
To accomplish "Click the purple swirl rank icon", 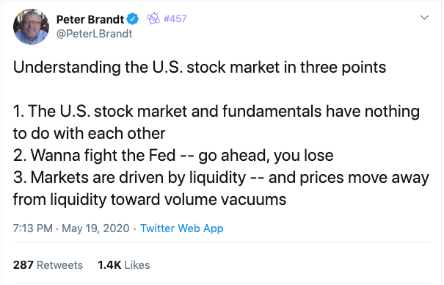I will coord(153,18).
